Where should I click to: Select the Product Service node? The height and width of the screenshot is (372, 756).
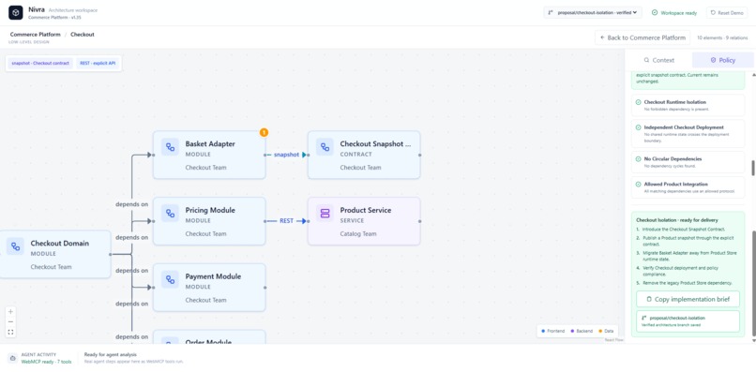click(364, 221)
